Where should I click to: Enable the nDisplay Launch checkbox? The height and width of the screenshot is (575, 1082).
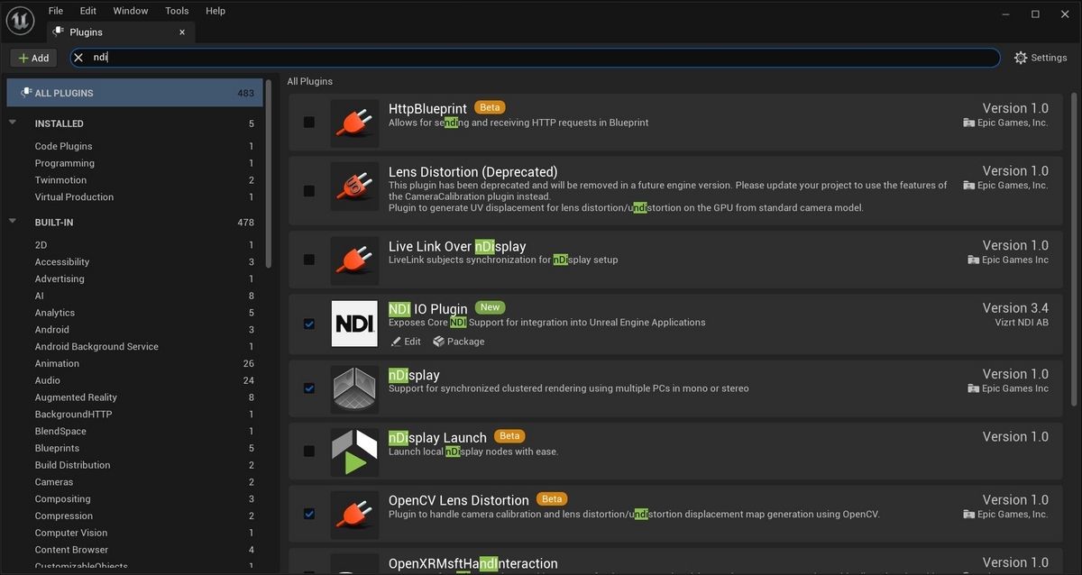tap(309, 451)
